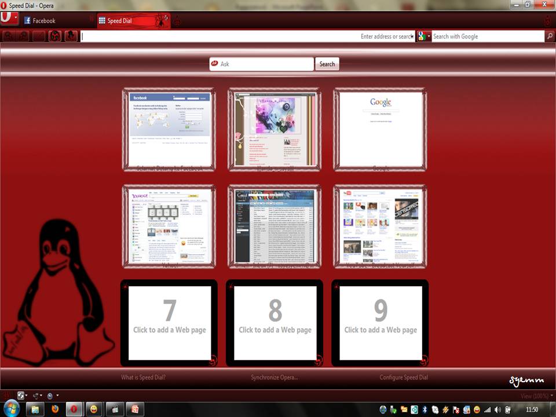Screen dimensions: 556x417
Task: Click the power plug tray icon
Action: [508, 409]
